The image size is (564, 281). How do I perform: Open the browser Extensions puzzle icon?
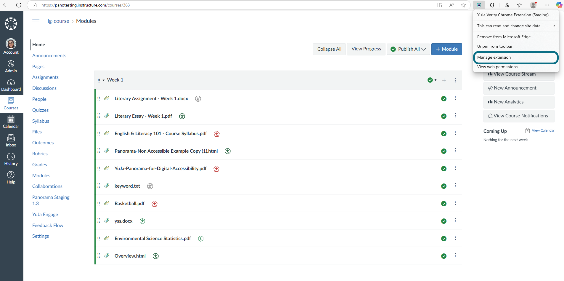[x=492, y=5]
